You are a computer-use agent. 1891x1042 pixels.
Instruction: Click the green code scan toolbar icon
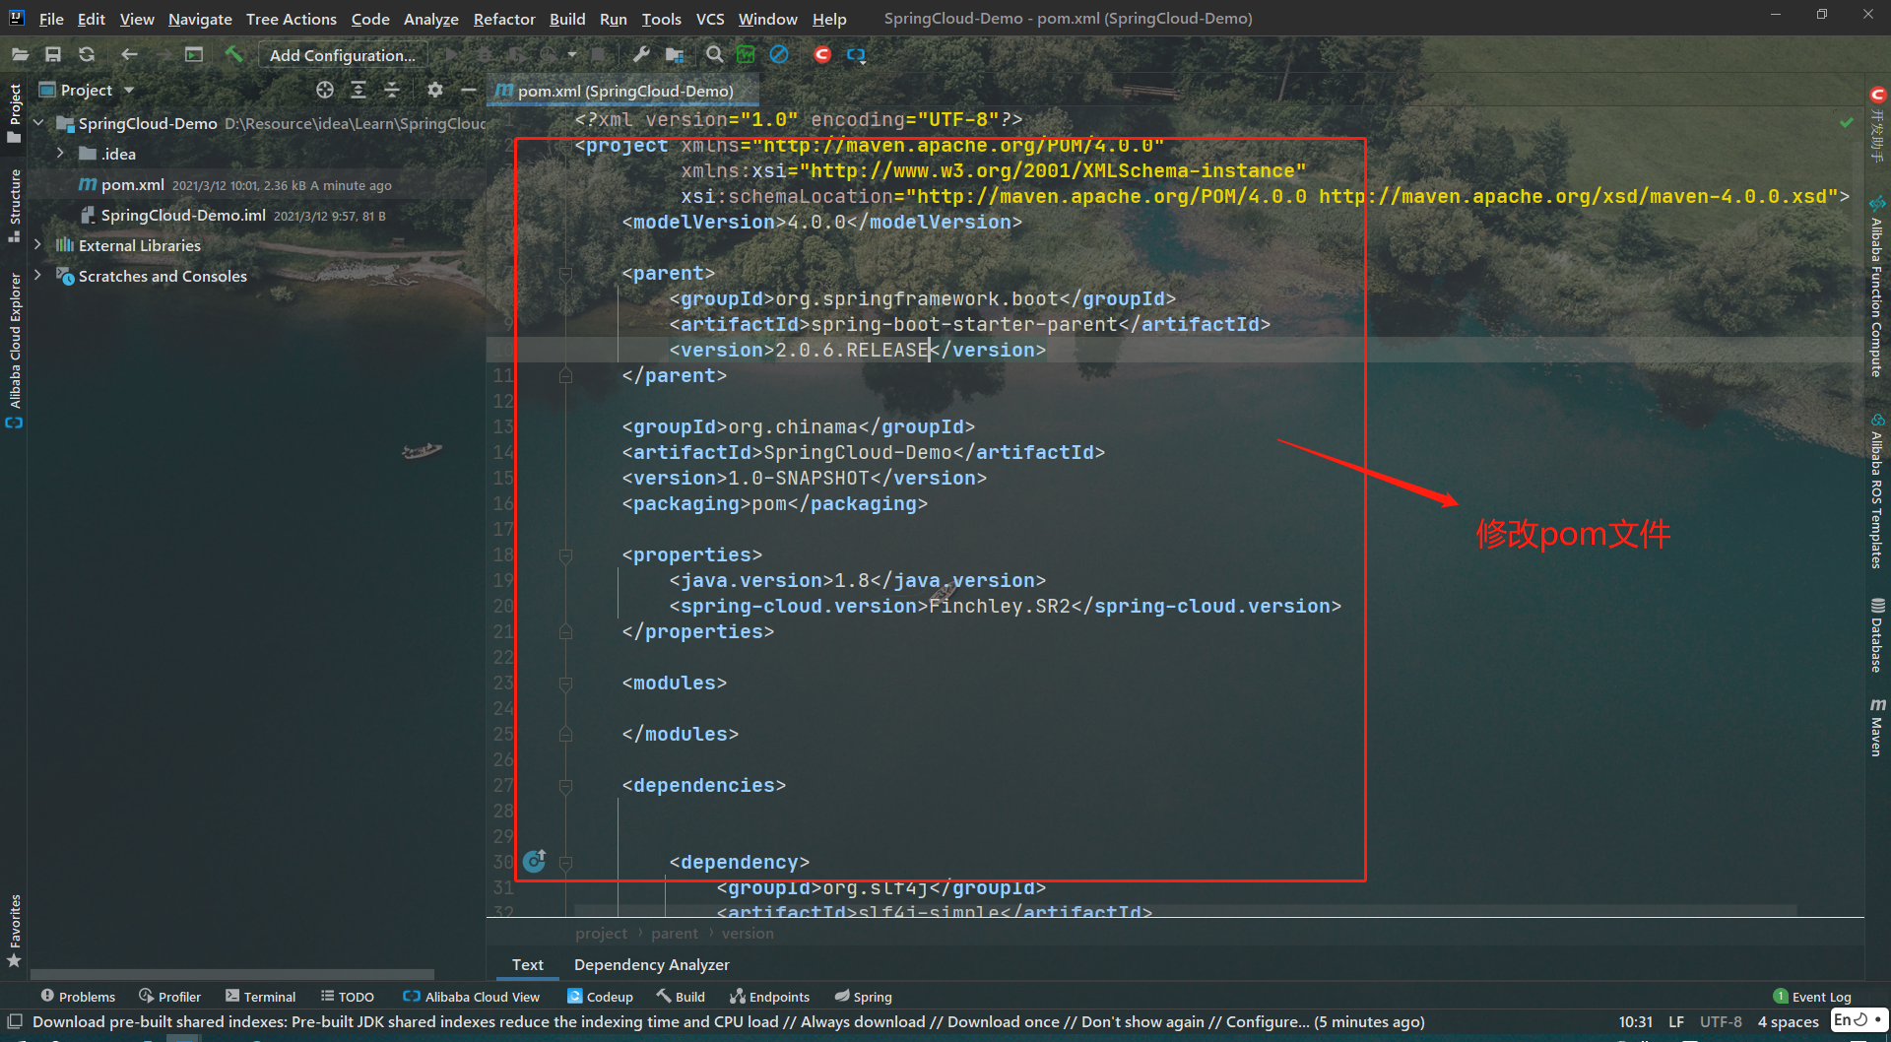pos(746,55)
